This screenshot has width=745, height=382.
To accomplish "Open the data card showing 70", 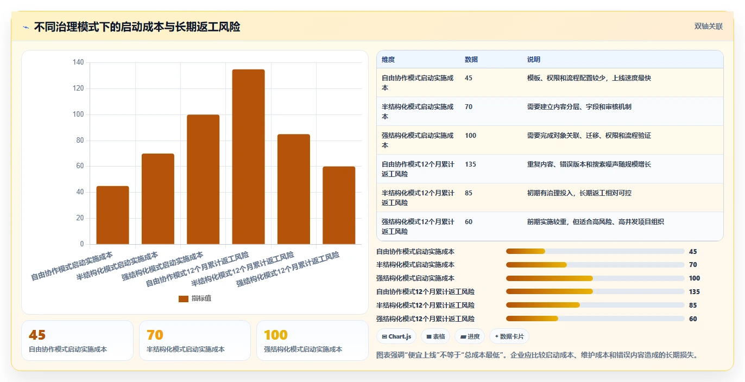I will coord(195,341).
